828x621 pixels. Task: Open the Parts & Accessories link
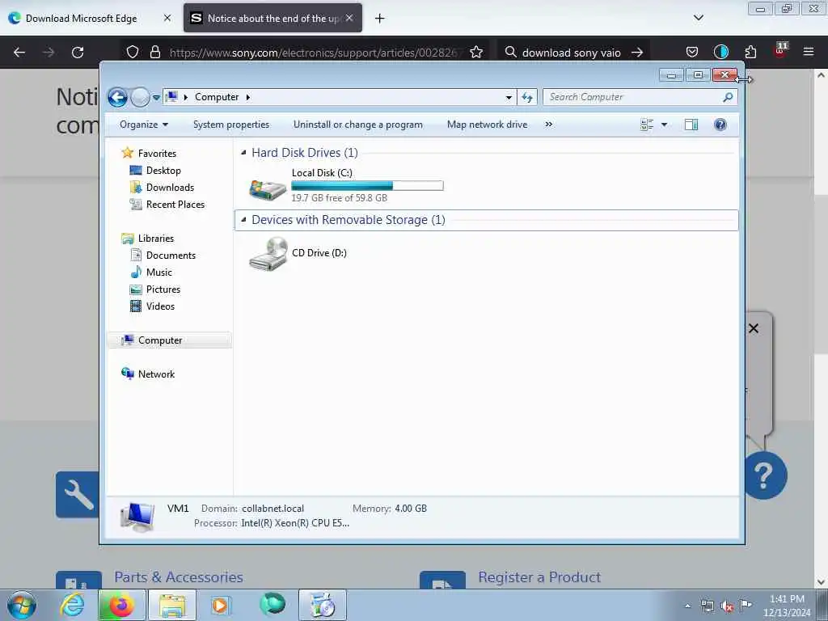179,577
